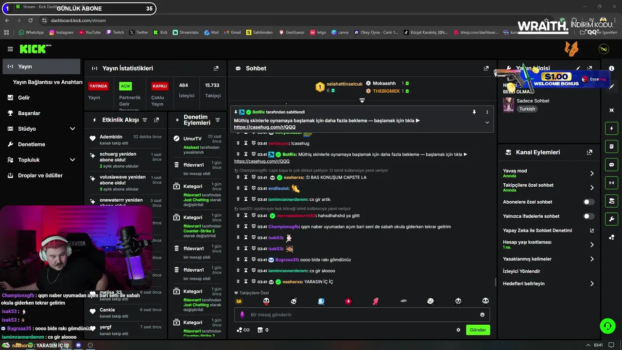Unpin the BotRix pinned message
The width and height of the screenshot is (622, 350).
(474, 112)
